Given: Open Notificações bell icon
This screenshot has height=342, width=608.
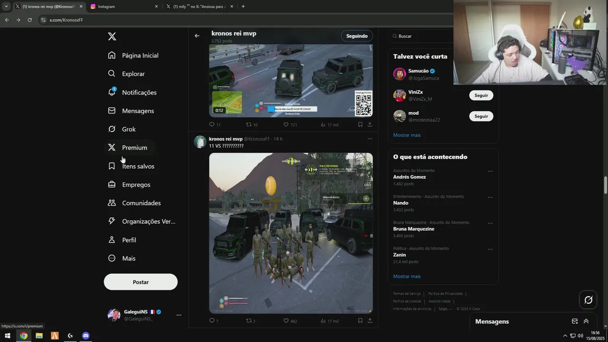Looking at the screenshot, I should [112, 92].
